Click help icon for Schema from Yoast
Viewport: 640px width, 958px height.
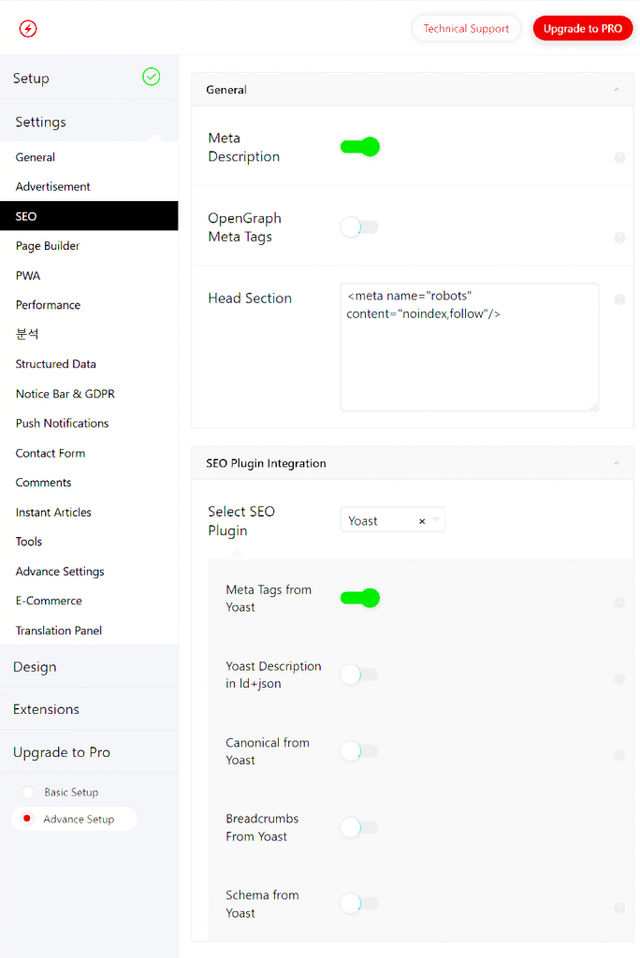click(x=618, y=907)
